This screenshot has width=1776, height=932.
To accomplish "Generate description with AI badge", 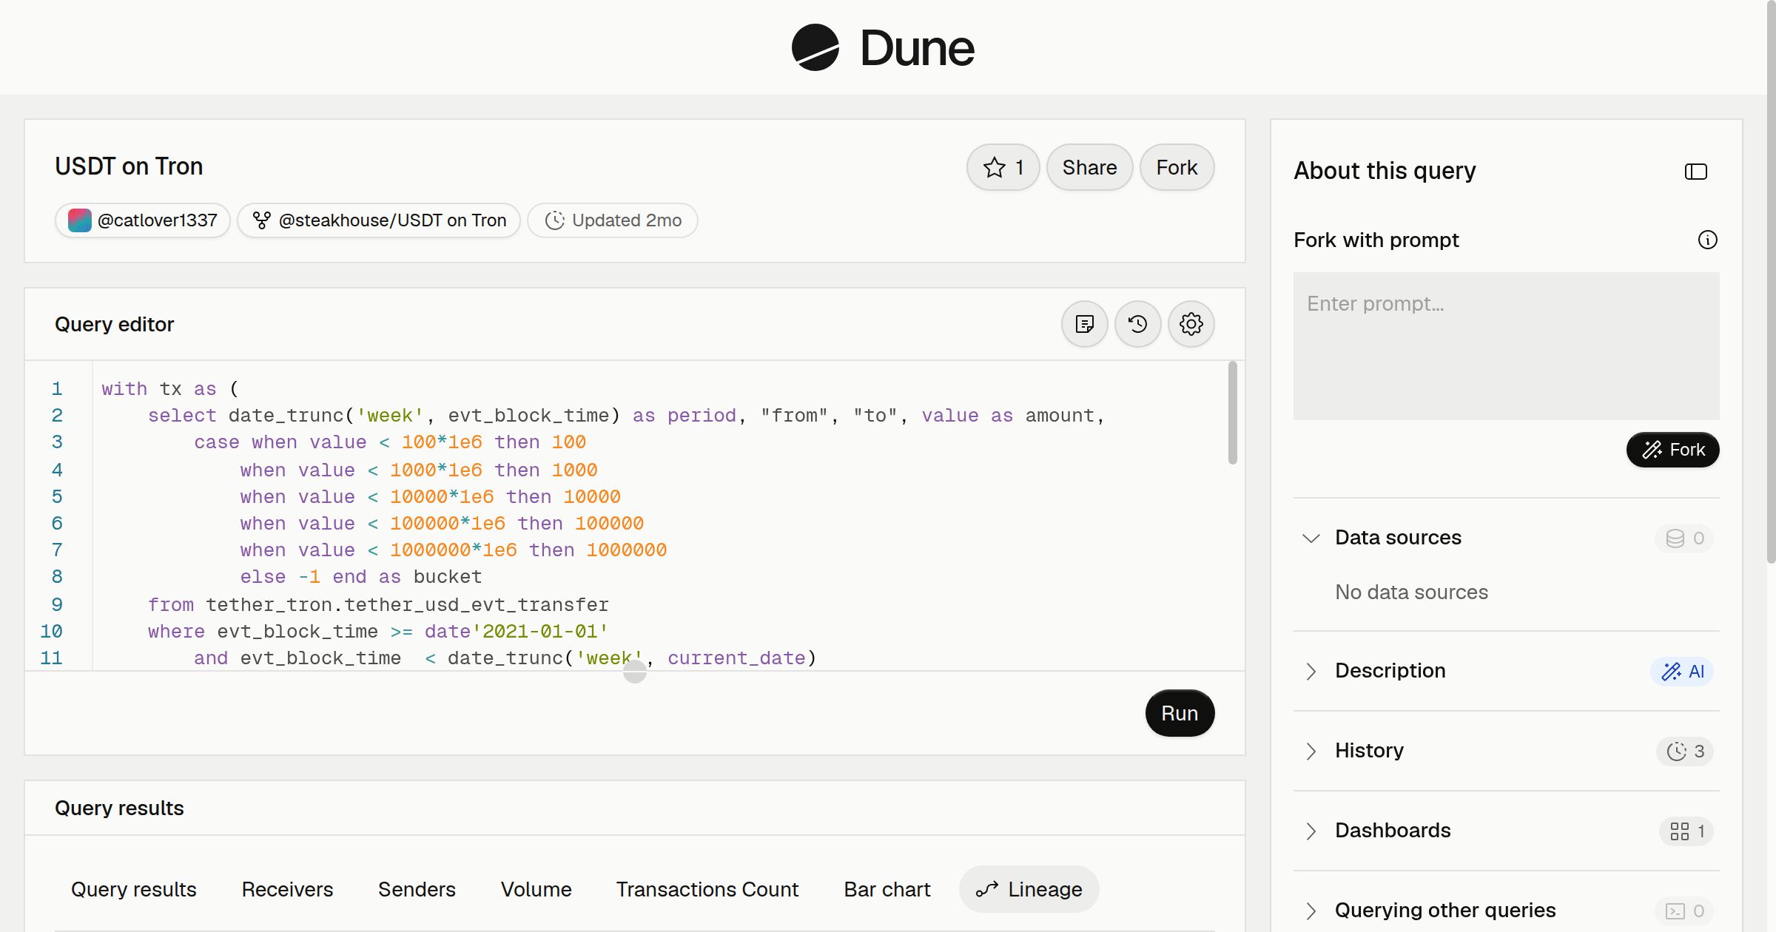I will (1682, 671).
